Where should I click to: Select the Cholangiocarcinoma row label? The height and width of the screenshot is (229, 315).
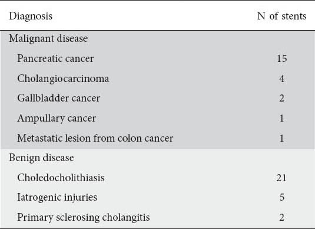63,78
